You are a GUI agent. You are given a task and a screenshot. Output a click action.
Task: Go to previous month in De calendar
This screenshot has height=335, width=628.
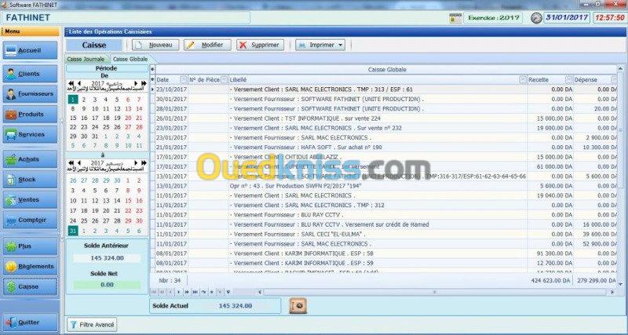[79, 83]
